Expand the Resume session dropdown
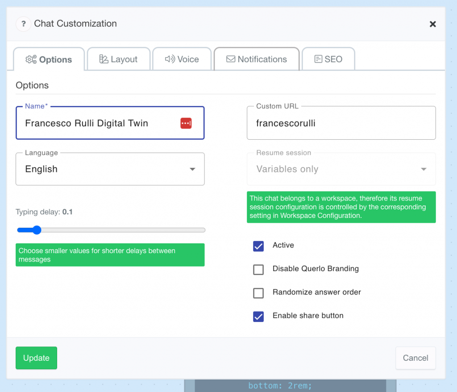 (x=341, y=169)
